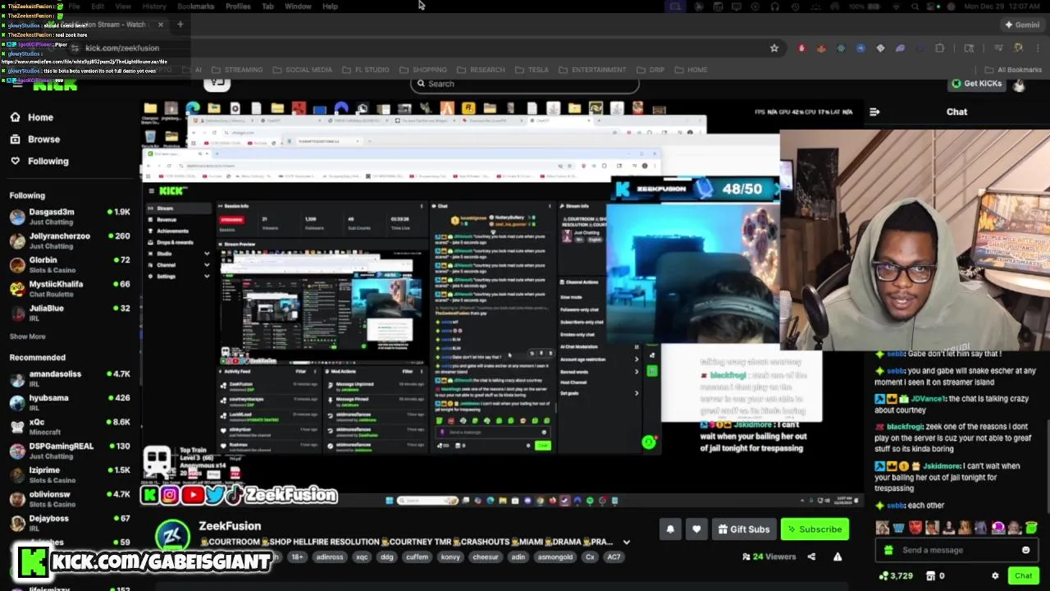This screenshot has height=591, width=1050.
Task: Click the green Subscribe button
Action: click(x=815, y=529)
